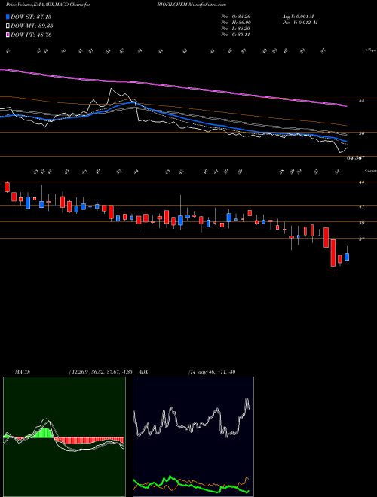Click the '37' price label on candlestick chart
The width and height of the screenshot is (377, 497).
pos(361,239)
